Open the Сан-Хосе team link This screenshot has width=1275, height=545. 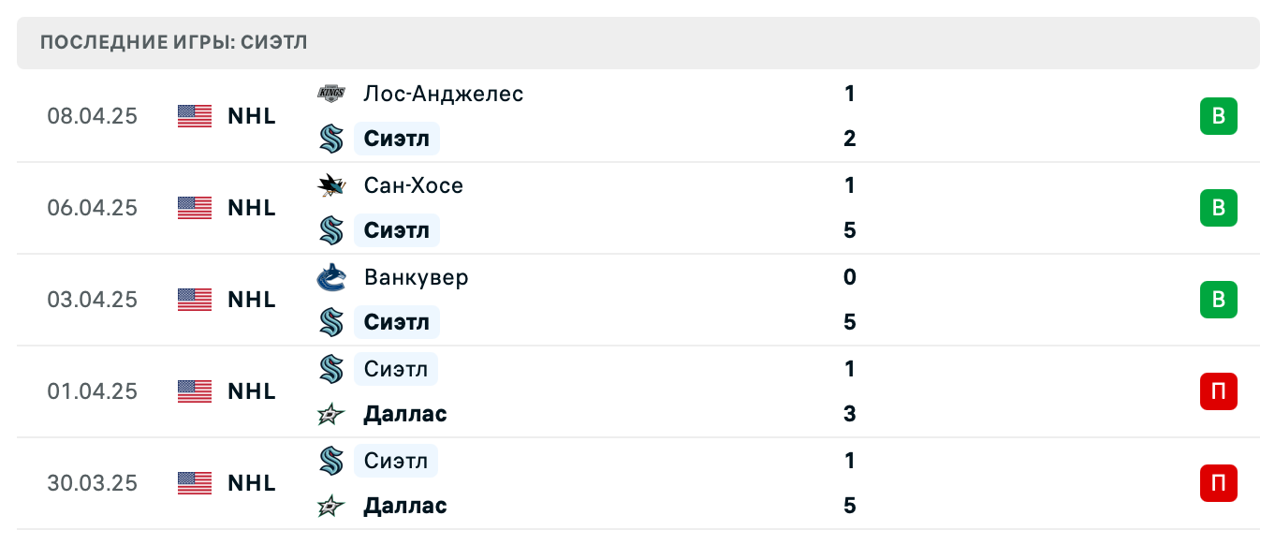tap(414, 185)
